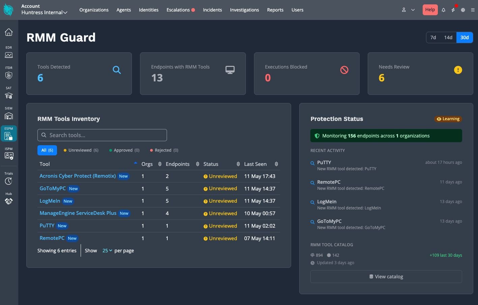This screenshot has height=305, width=478.
Task: Select the 7d time range
Action: click(x=433, y=37)
